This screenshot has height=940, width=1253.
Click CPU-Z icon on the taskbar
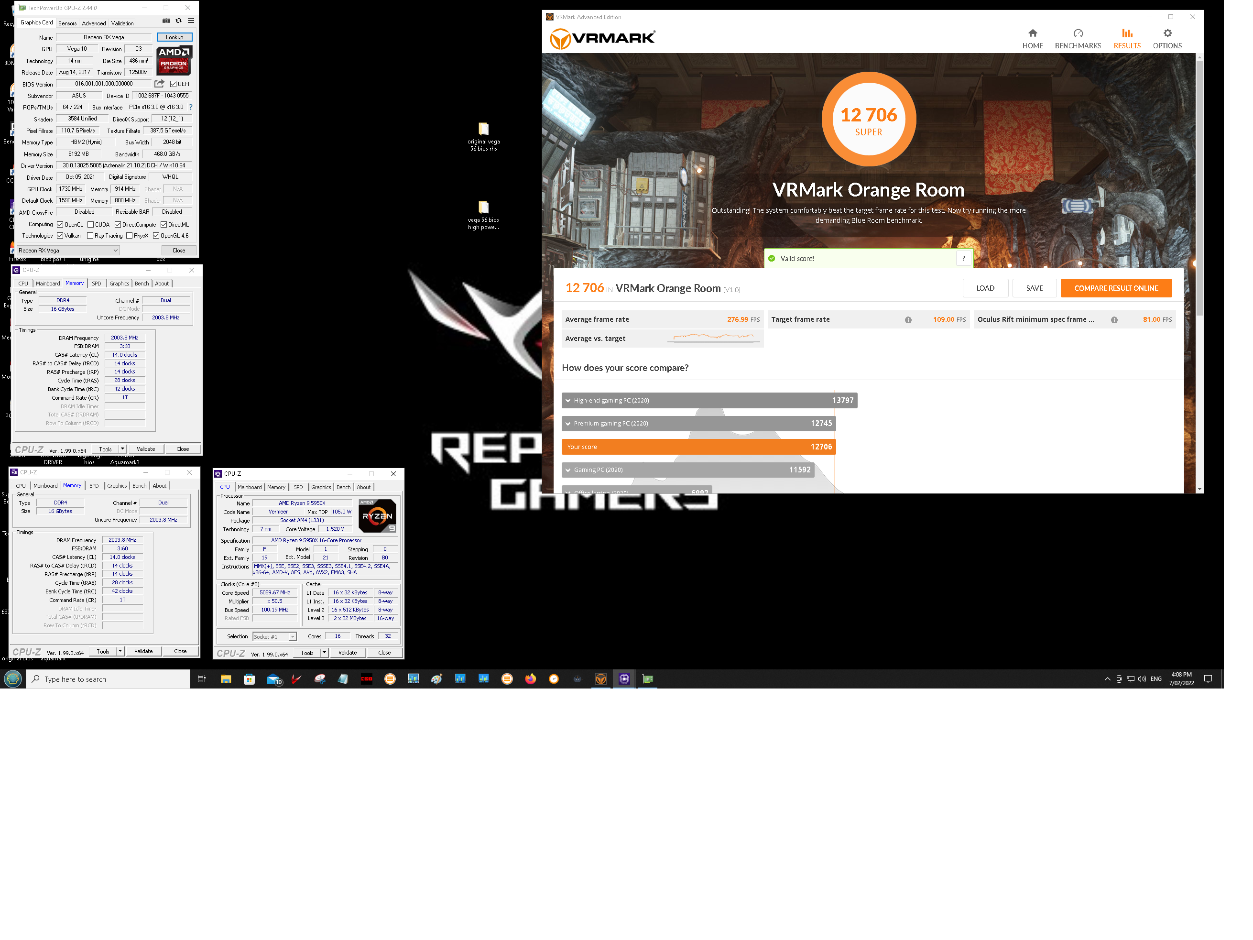(x=624, y=679)
